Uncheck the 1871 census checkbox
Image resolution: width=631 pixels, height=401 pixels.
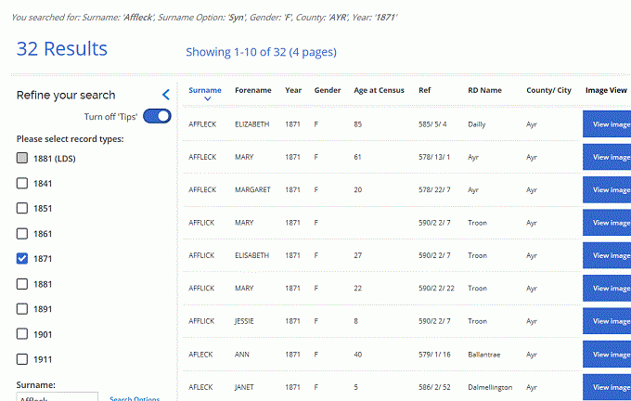click(x=22, y=258)
